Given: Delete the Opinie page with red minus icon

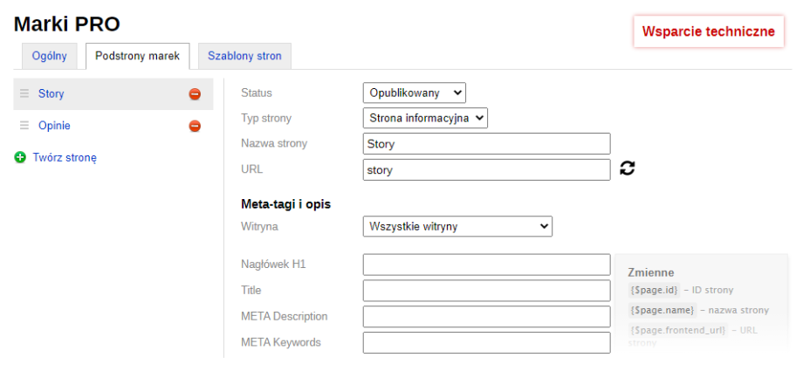Looking at the screenshot, I should coord(195,126).
